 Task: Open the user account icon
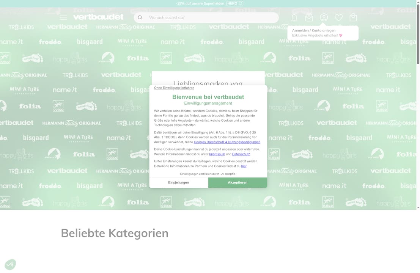[324, 17]
